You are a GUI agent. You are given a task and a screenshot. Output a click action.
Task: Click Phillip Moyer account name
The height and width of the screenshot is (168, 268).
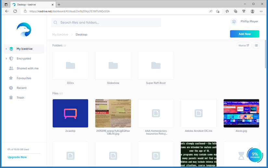pos(249,21)
